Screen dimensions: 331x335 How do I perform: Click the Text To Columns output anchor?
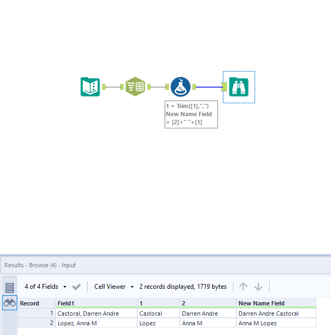[149, 87]
